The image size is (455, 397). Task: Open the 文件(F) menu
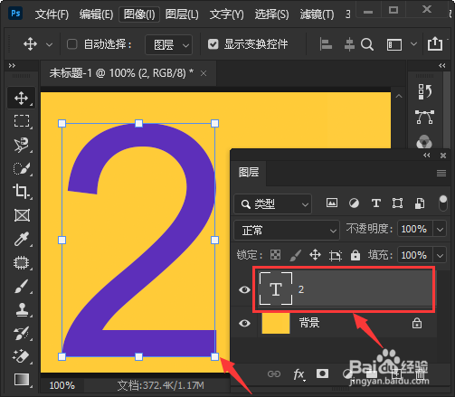[x=52, y=14]
